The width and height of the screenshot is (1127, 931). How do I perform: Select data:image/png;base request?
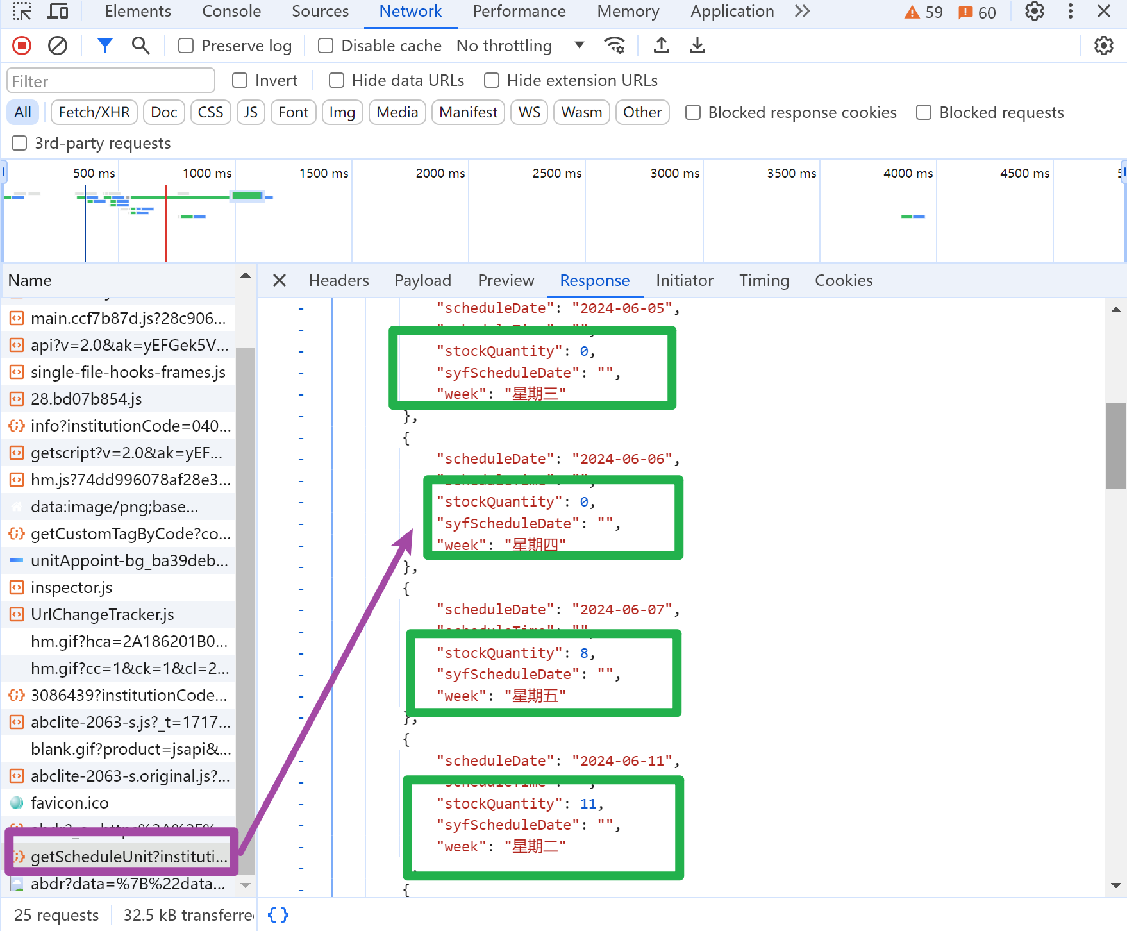click(x=119, y=507)
